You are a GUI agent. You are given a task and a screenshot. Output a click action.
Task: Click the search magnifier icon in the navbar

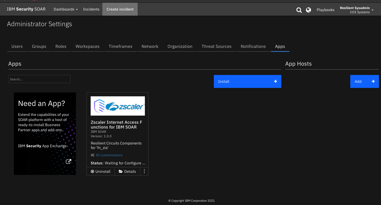[x=299, y=10]
